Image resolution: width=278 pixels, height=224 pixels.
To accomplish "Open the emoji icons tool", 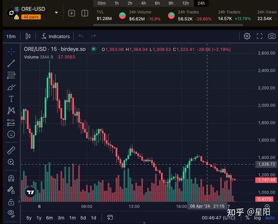I will click(x=11, y=134).
